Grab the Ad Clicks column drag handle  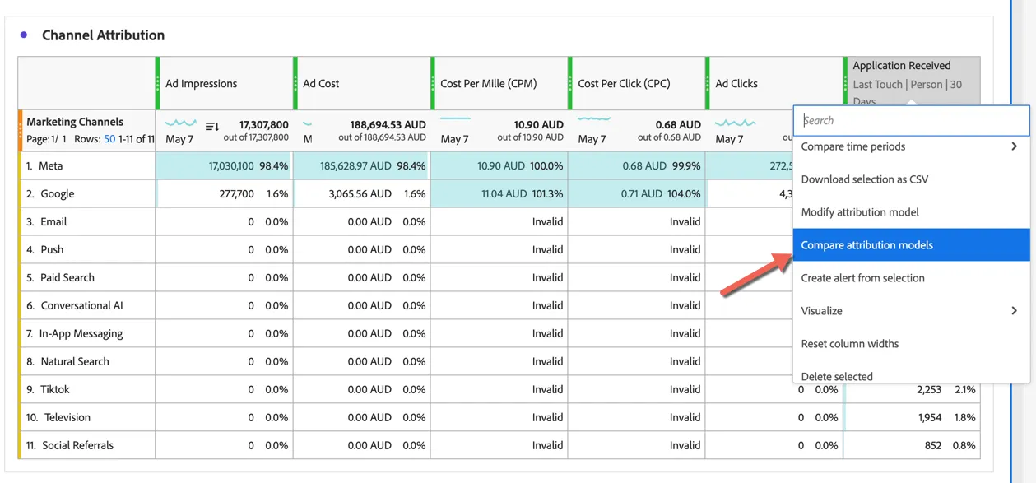[x=708, y=83]
